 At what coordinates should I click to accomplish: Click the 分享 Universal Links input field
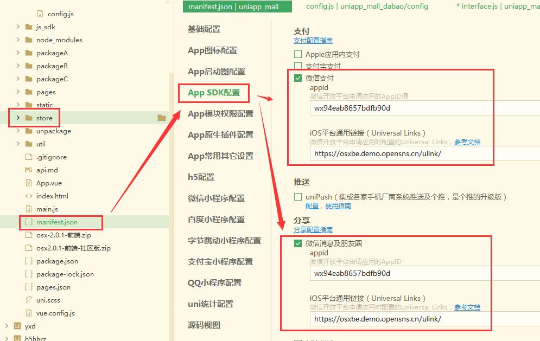(x=424, y=319)
